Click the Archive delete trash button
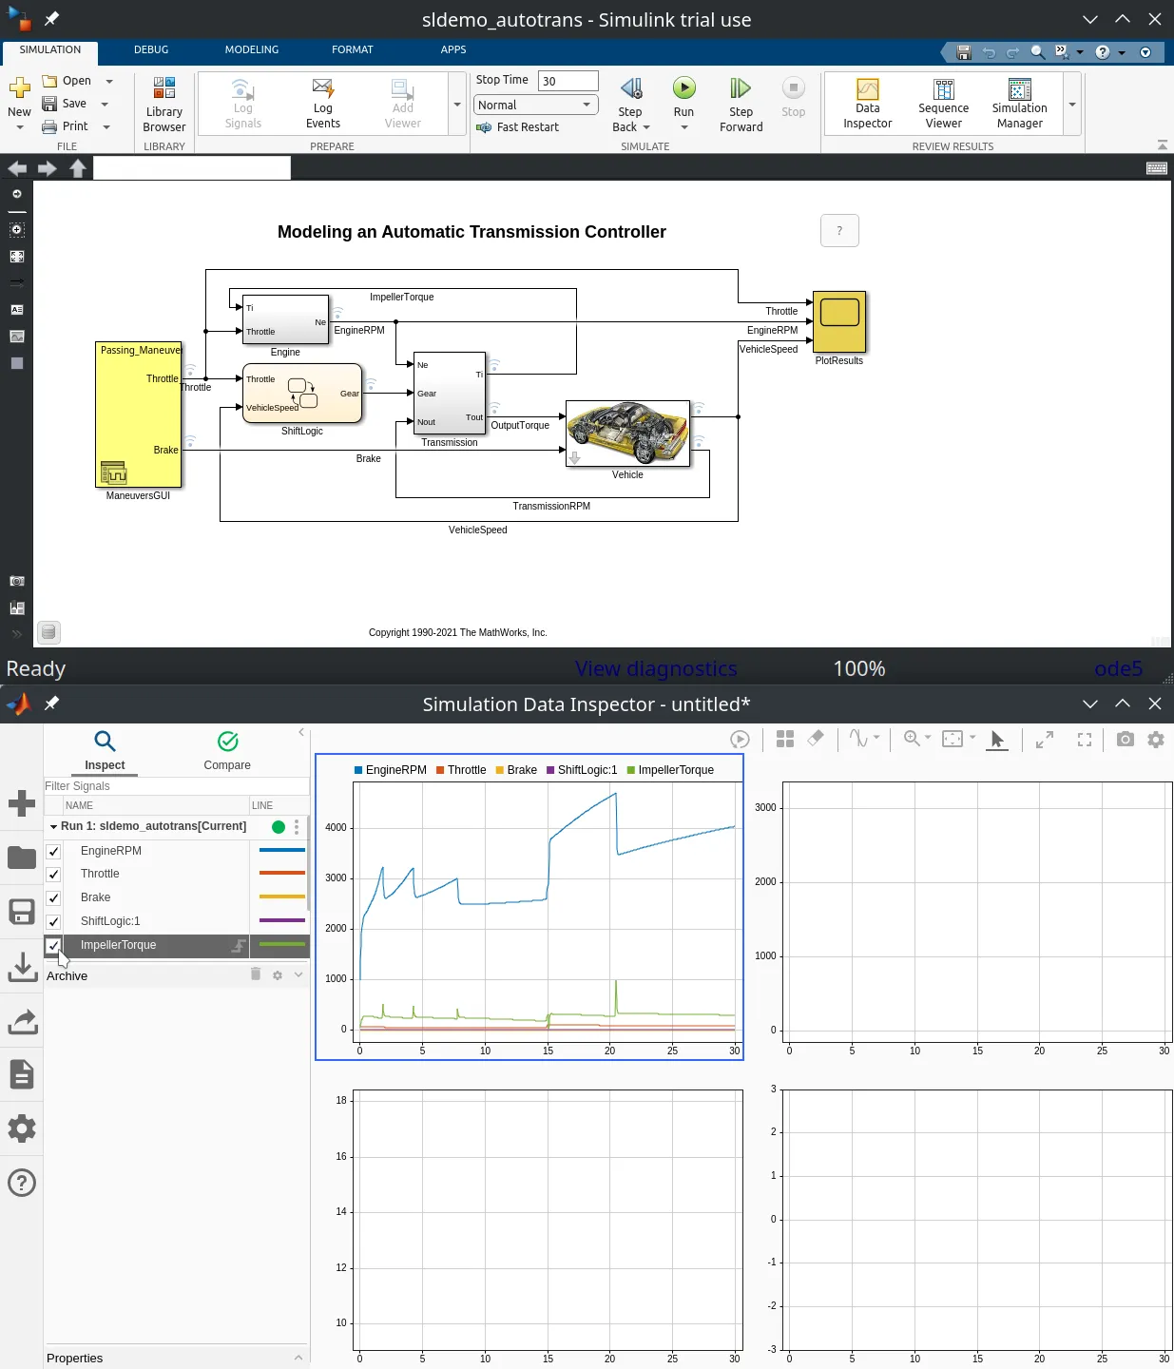 tap(256, 974)
